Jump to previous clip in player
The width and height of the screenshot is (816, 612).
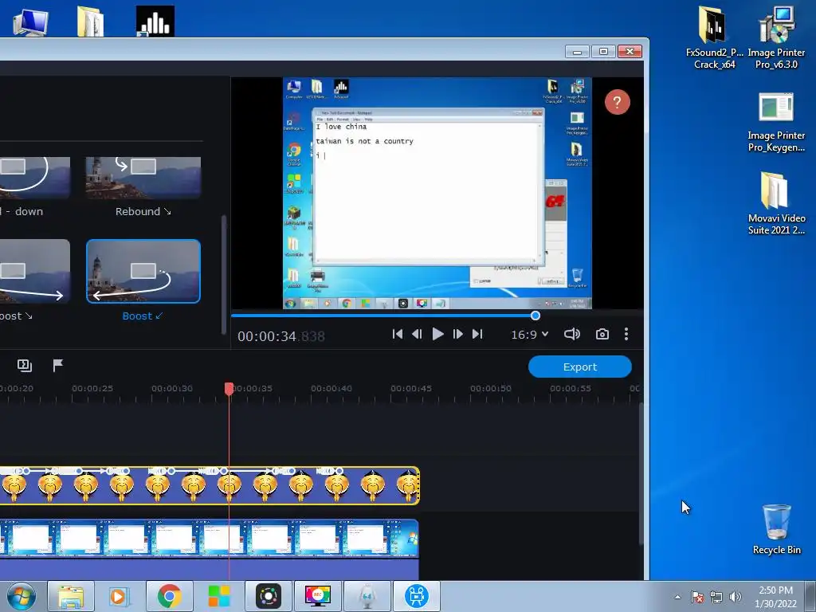397,334
